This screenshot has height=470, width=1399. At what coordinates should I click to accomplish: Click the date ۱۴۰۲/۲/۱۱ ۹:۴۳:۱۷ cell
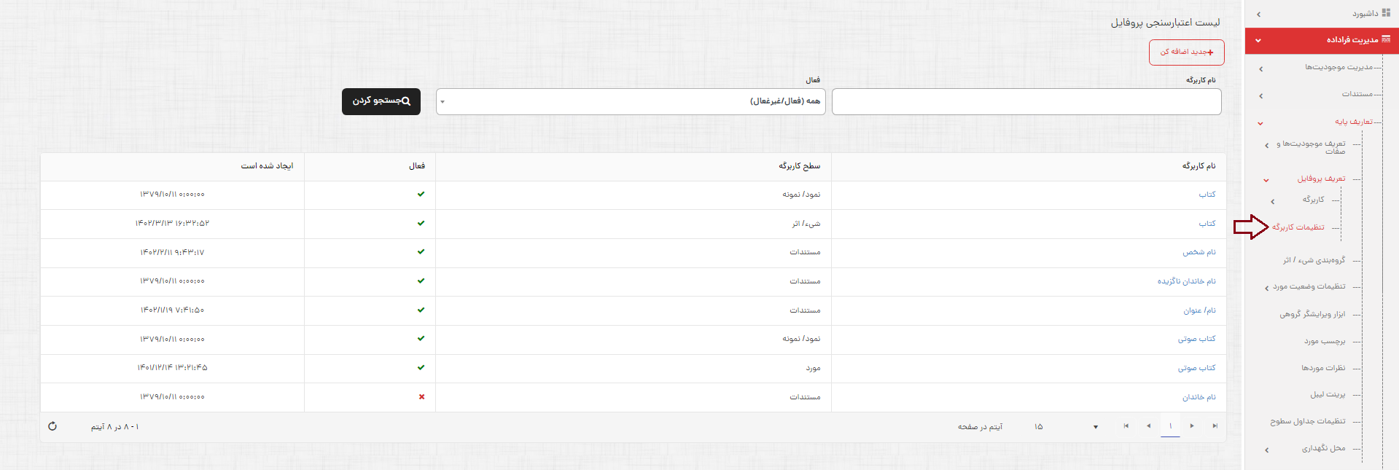172,252
